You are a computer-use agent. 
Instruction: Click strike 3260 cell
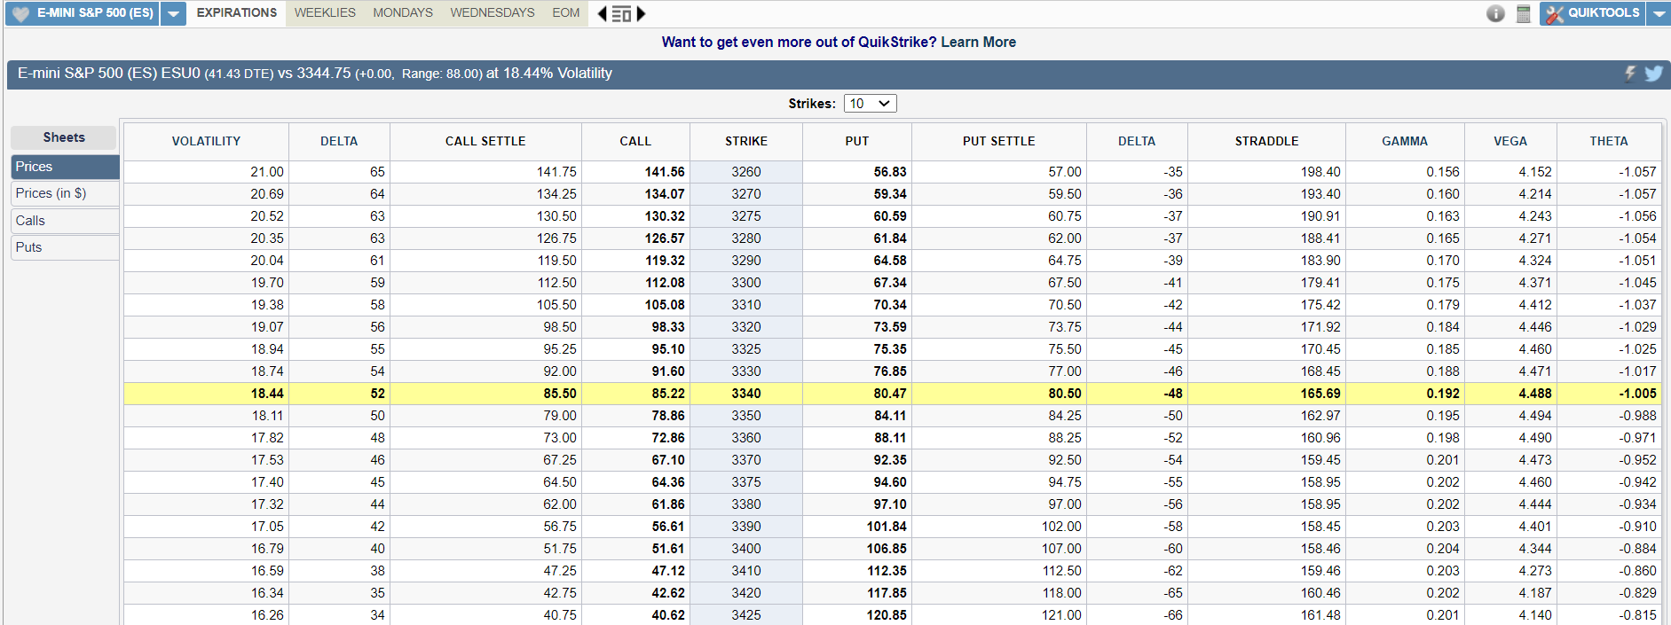(x=746, y=172)
